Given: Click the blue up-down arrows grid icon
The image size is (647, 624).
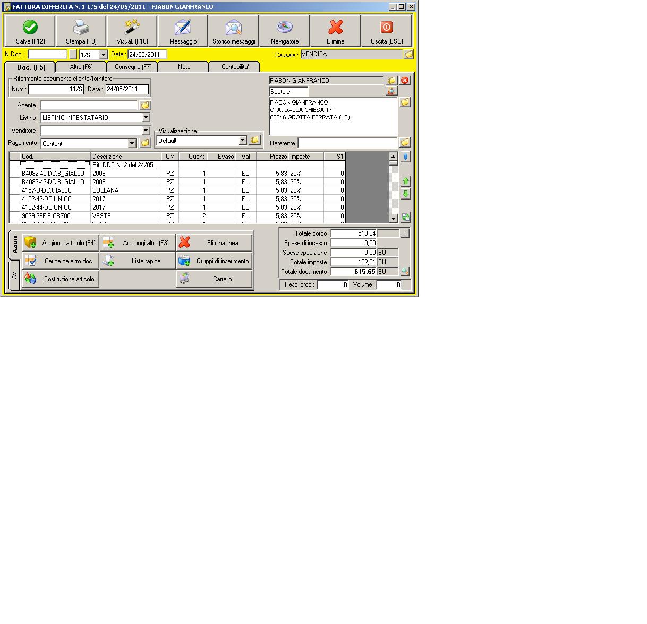Looking at the screenshot, I should click(x=405, y=157).
